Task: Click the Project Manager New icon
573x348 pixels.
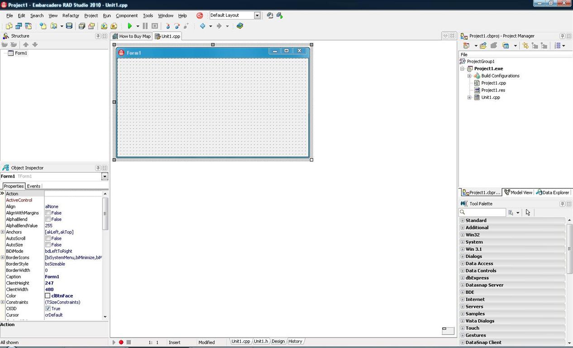Action: pos(466,46)
